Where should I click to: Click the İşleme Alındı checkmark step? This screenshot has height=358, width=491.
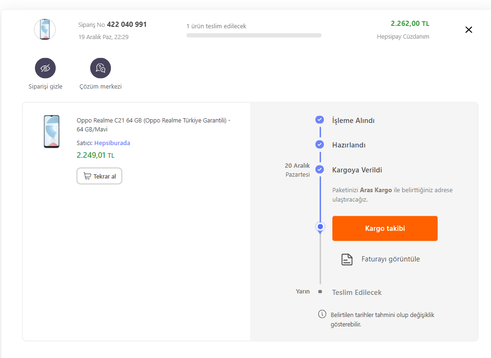320,120
